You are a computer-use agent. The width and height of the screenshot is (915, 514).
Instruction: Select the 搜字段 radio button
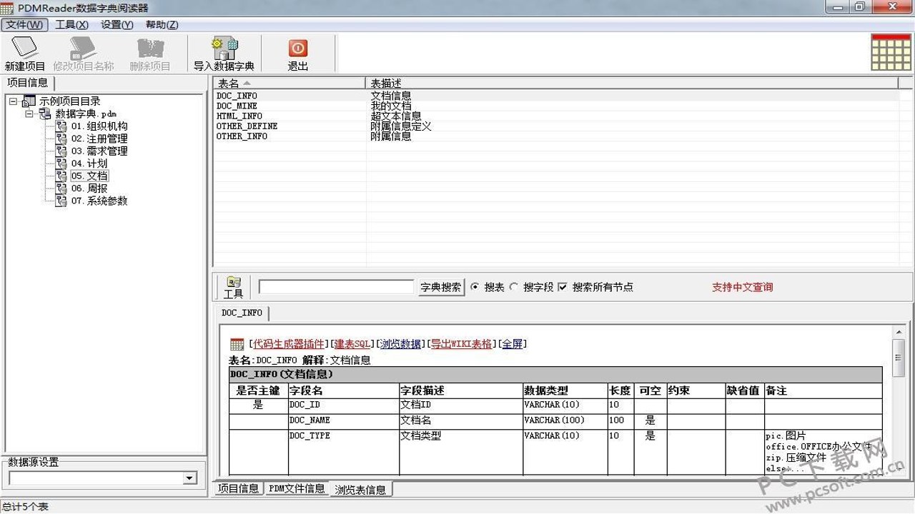[x=514, y=287]
